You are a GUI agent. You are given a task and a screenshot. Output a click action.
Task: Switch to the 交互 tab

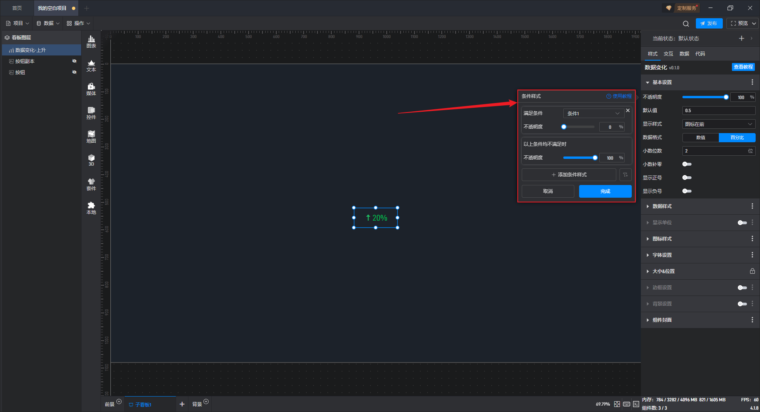click(x=668, y=54)
